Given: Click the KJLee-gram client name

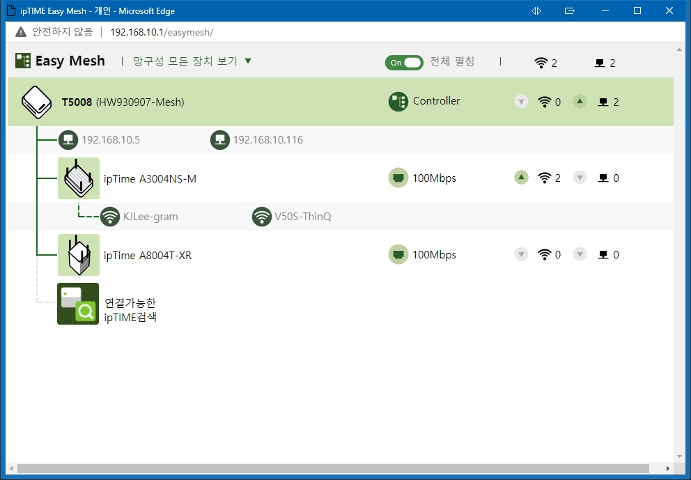Looking at the screenshot, I should tap(150, 217).
